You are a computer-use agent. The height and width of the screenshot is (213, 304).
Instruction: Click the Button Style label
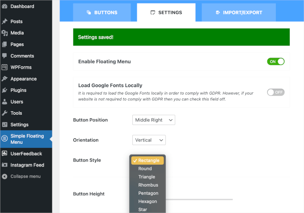point(87,160)
